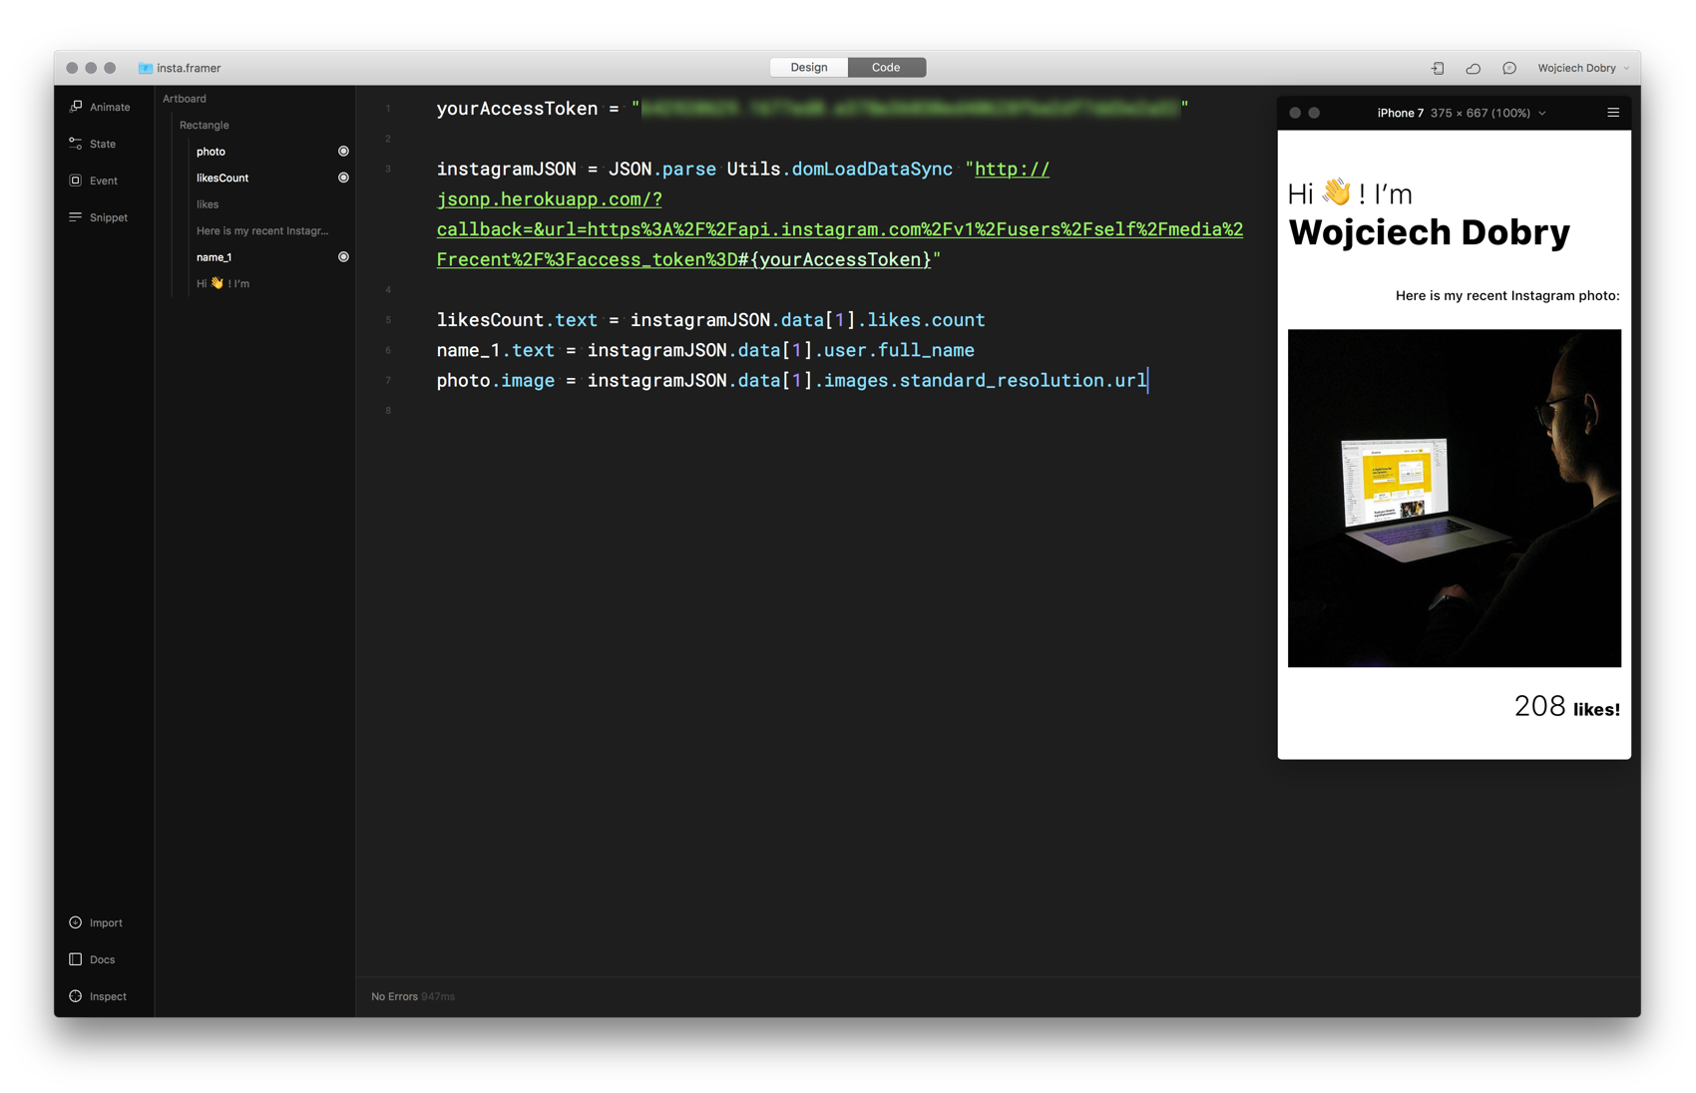Toggle the photo layer target circle
The height and width of the screenshot is (1093, 1696).
coord(343,152)
